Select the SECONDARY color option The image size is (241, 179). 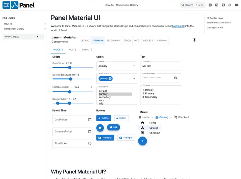coord(113,41)
